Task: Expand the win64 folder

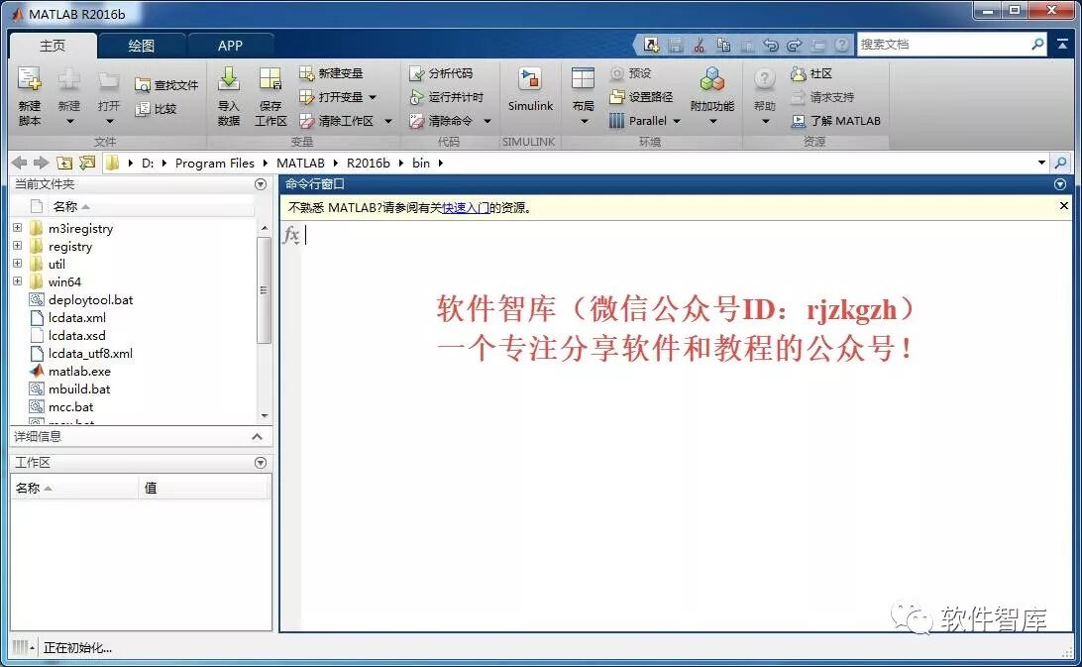Action: click(x=17, y=281)
